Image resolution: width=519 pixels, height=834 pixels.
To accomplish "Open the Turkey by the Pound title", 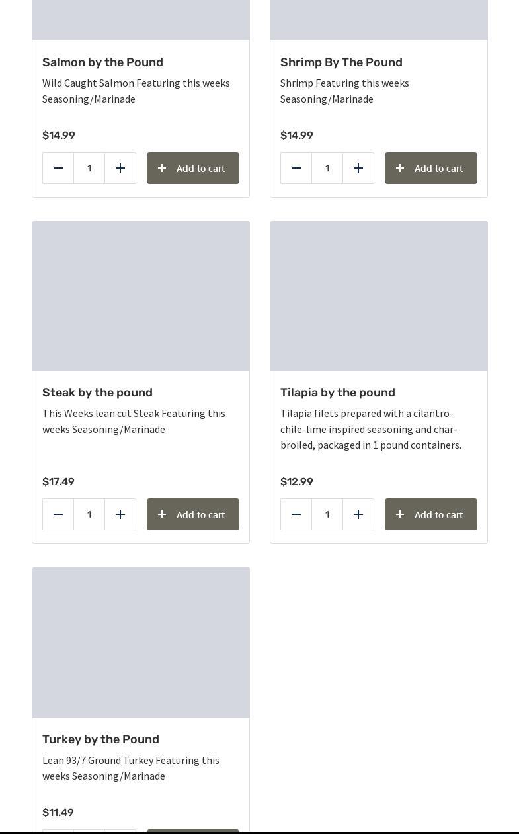I will tap(100, 739).
